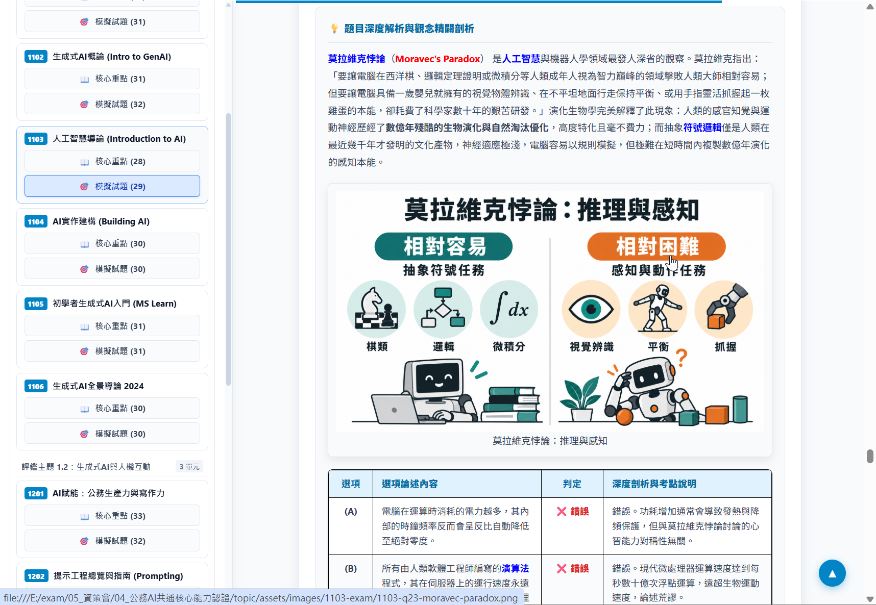Click the Moravec paradox infographic image
This screenshot has height=605, width=876.
point(550,311)
